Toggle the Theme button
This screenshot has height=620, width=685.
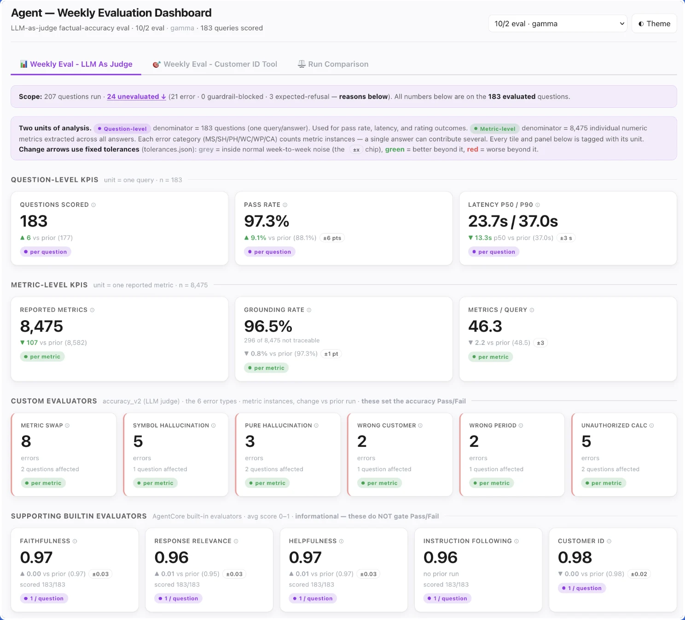point(654,23)
